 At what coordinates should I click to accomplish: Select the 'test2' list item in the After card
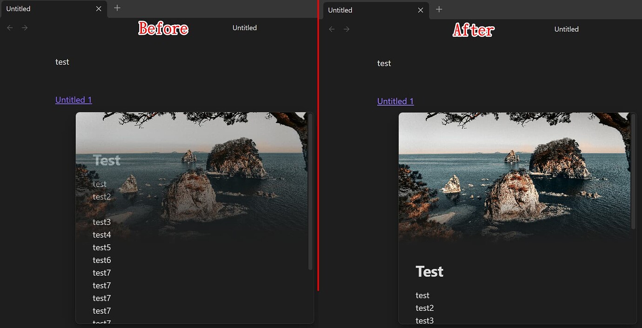[425, 308]
